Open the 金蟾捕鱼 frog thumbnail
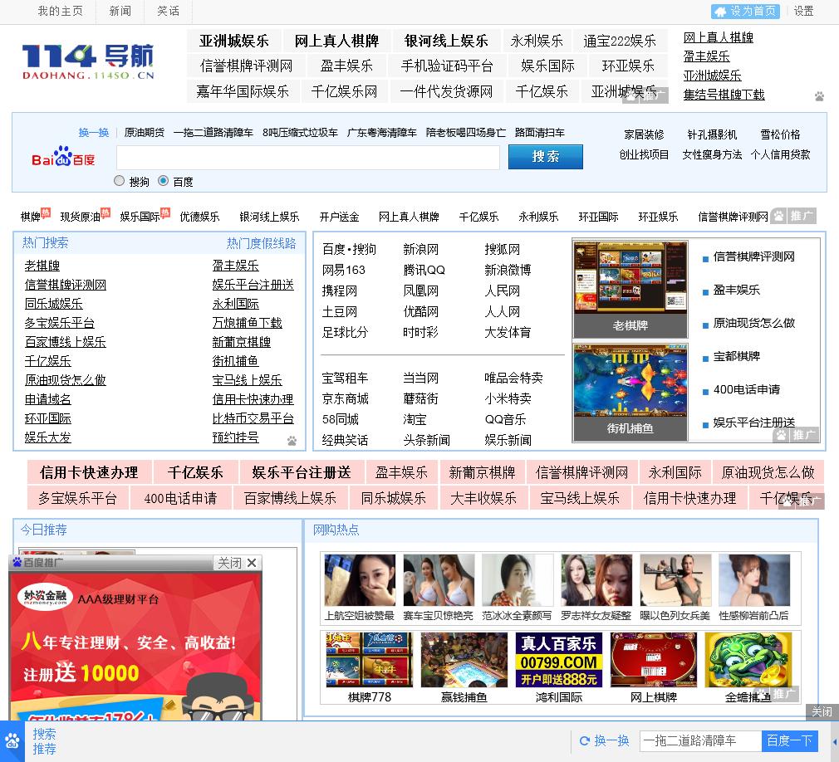 tap(748, 660)
